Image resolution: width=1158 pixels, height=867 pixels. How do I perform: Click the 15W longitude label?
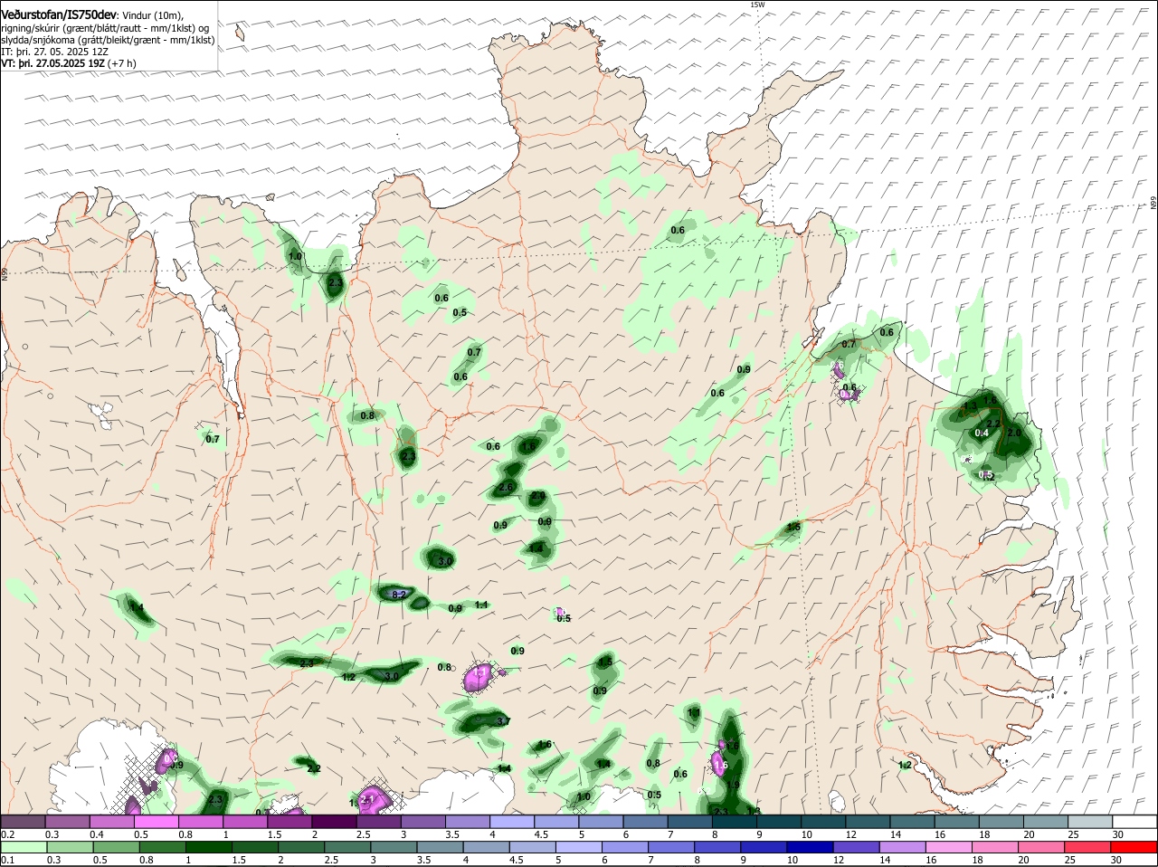click(757, 5)
